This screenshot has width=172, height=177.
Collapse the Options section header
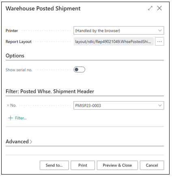pos(15,55)
